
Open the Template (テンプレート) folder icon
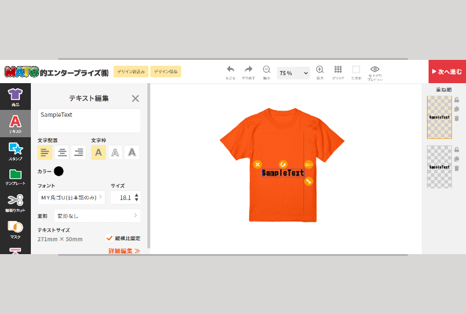point(15,177)
